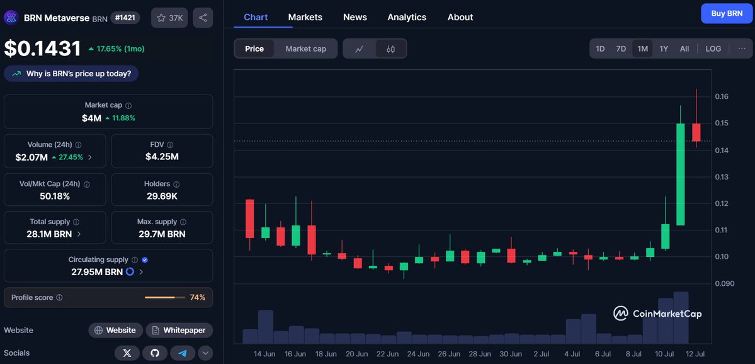The height and width of the screenshot is (364, 755).
Task: Open the Website link button
Action: tap(116, 330)
